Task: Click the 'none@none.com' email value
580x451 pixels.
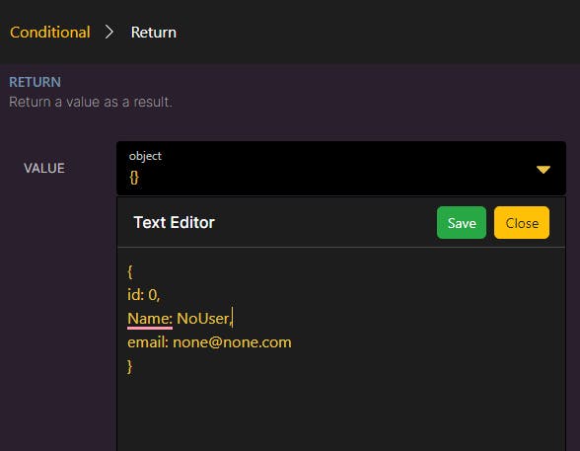Action: click(232, 342)
